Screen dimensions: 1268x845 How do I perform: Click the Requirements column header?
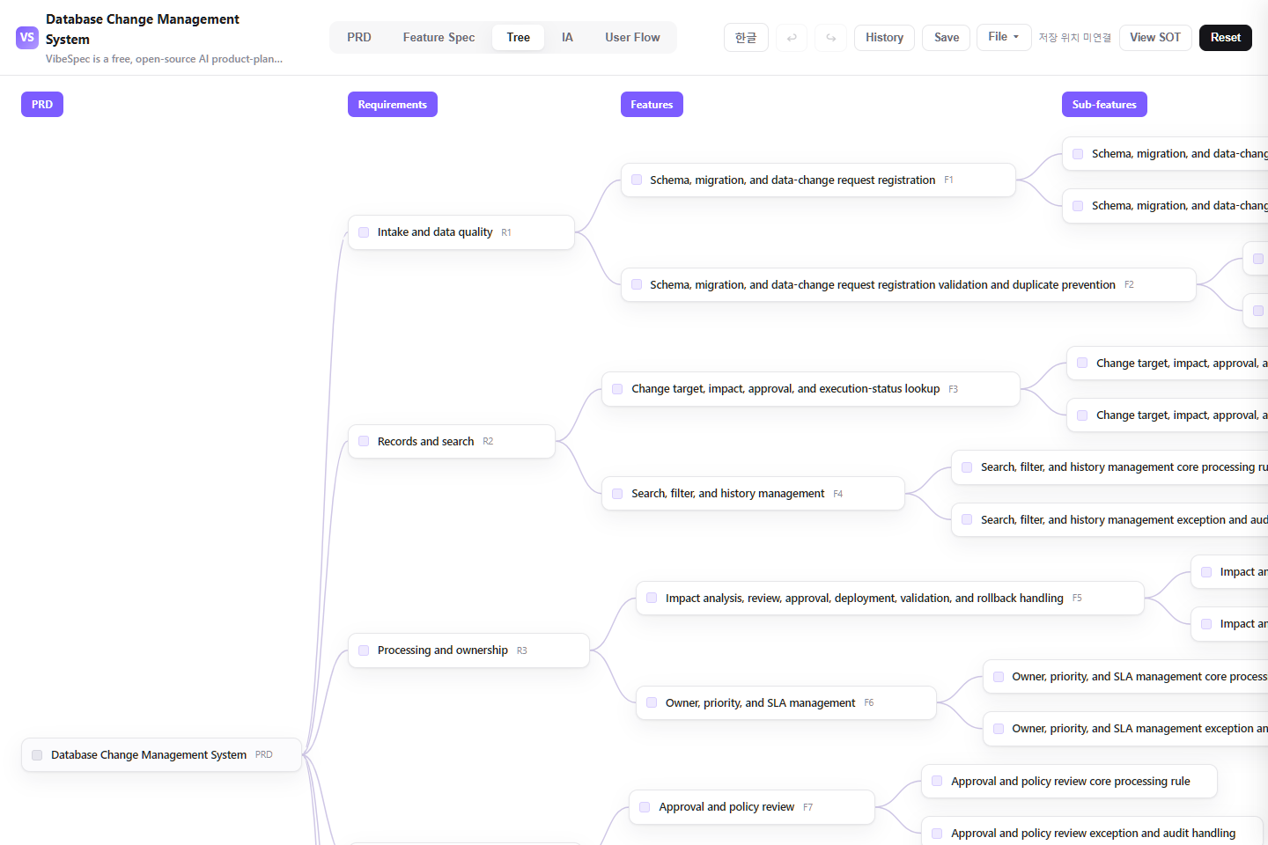(393, 105)
